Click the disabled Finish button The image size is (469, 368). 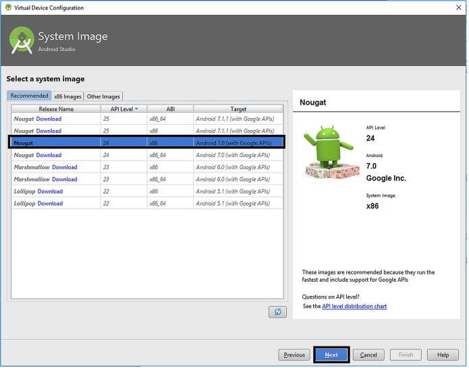pos(406,355)
